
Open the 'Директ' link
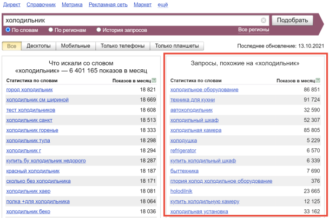click(x=12, y=5)
